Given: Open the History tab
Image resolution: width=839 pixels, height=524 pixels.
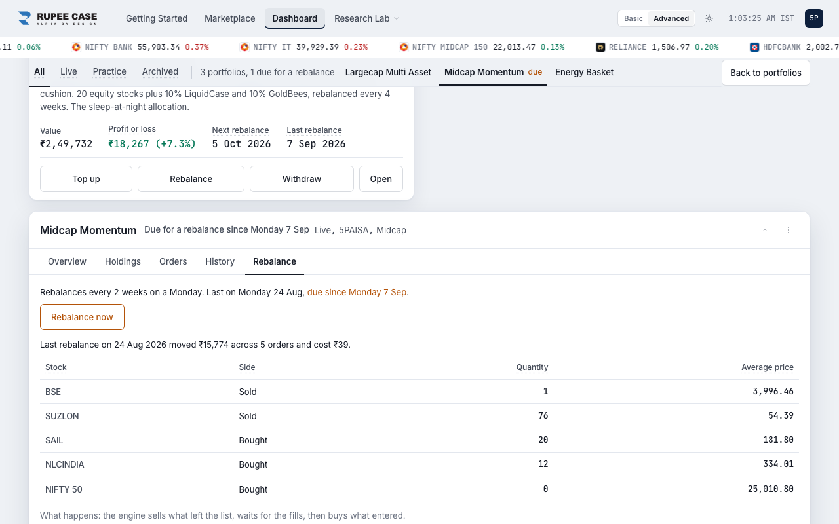Looking at the screenshot, I should (220, 261).
